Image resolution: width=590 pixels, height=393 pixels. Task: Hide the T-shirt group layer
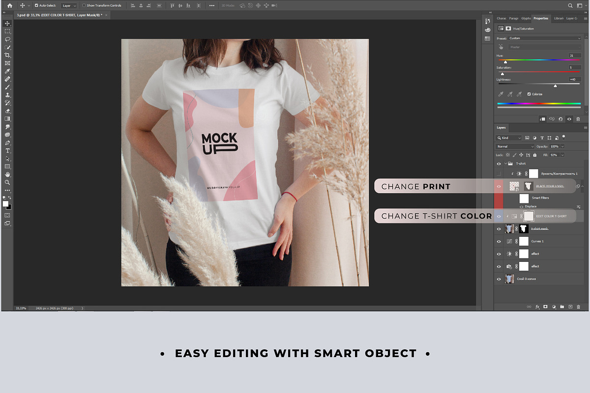(x=499, y=164)
